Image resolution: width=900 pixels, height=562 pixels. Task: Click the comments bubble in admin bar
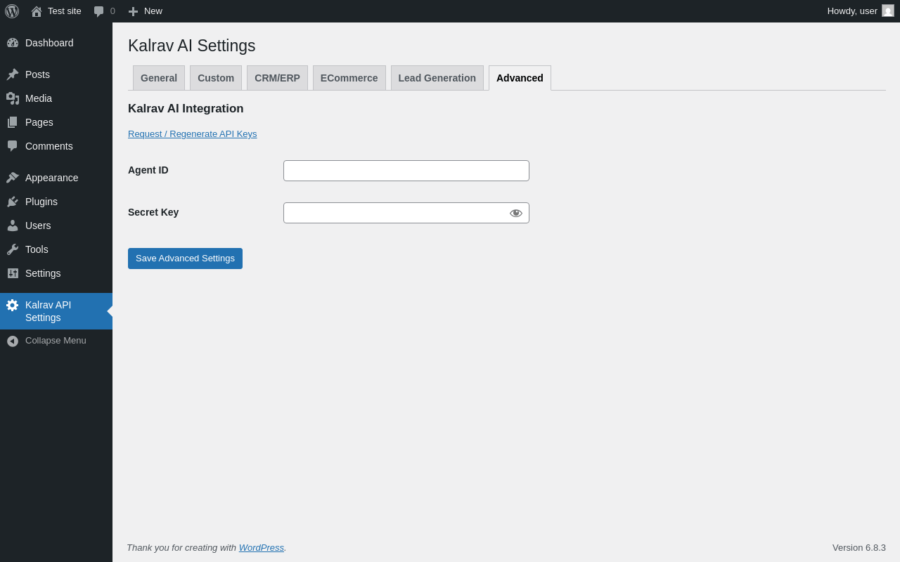point(99,11)
